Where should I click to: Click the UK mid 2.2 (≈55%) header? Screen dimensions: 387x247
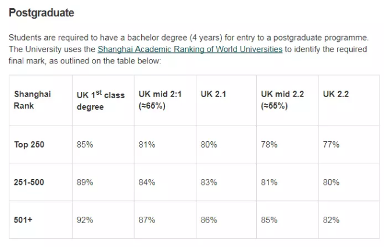pyautogui.click(x=282, y=100)
